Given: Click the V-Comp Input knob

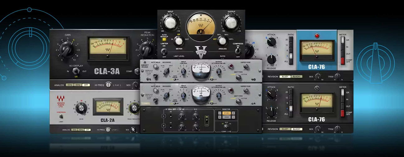Looking at the screenshot, I should click(170, 23).
